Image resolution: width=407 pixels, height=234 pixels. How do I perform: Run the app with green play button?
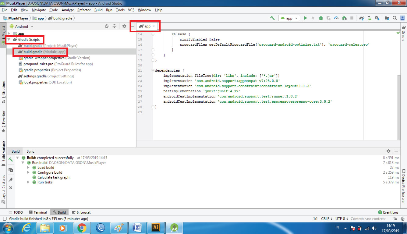click(x=306, y=18)
